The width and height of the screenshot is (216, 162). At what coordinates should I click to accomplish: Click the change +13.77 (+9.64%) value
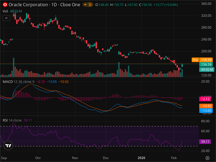[x=166, y=5]
